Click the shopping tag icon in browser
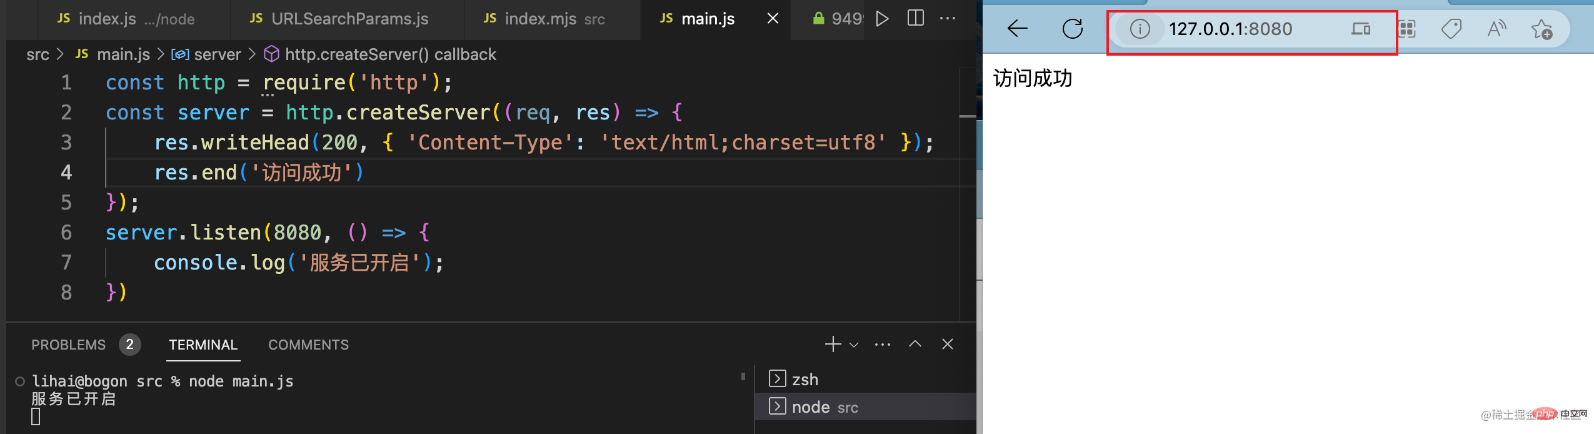The width and height of the screenshot is (1594, 434). [x=1451, y=29]
